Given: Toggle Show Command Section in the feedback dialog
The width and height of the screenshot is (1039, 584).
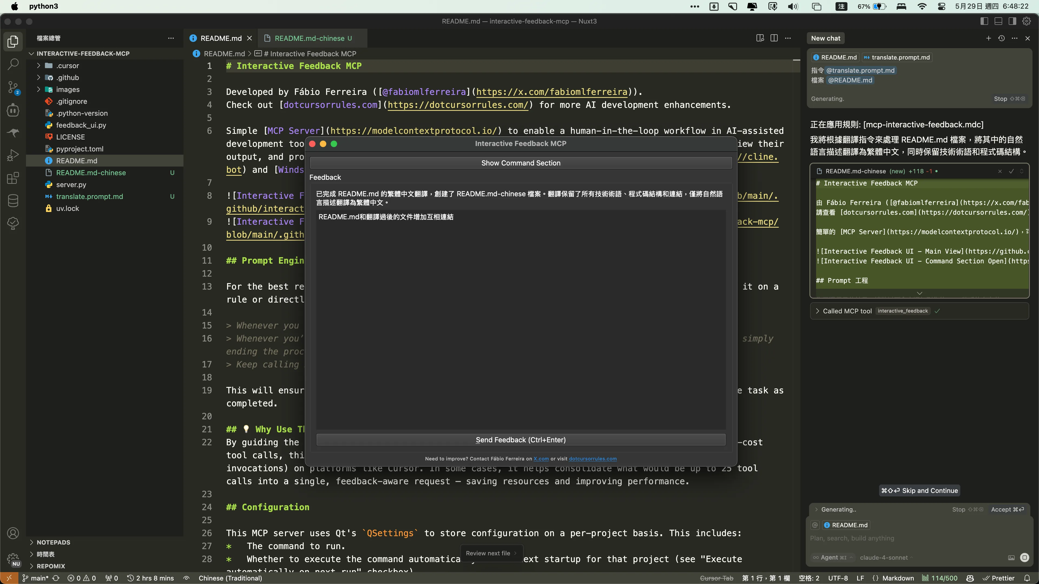Looking at the screenshot, I should click(x=521, y=163).
